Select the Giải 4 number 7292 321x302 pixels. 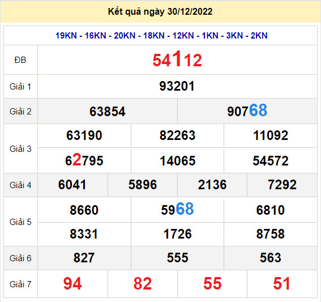(282, 185)
